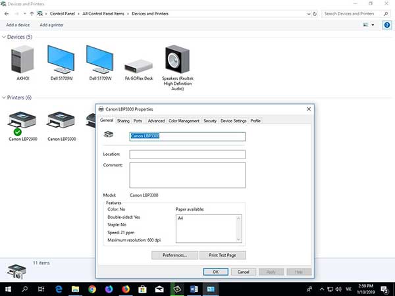Click Add a printer
The image size is (395, 296).
(51, 25)
